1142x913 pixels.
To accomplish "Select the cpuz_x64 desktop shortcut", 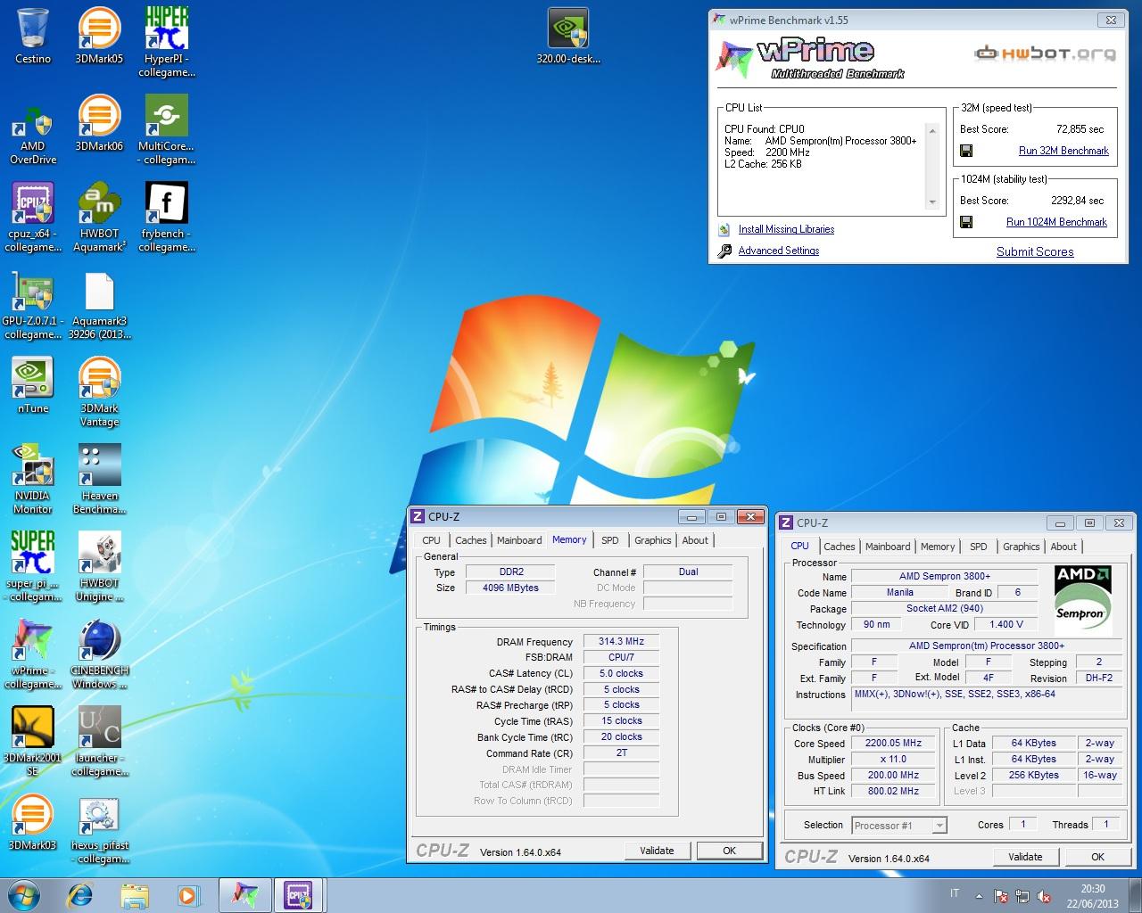I will [x=33, y=217].
